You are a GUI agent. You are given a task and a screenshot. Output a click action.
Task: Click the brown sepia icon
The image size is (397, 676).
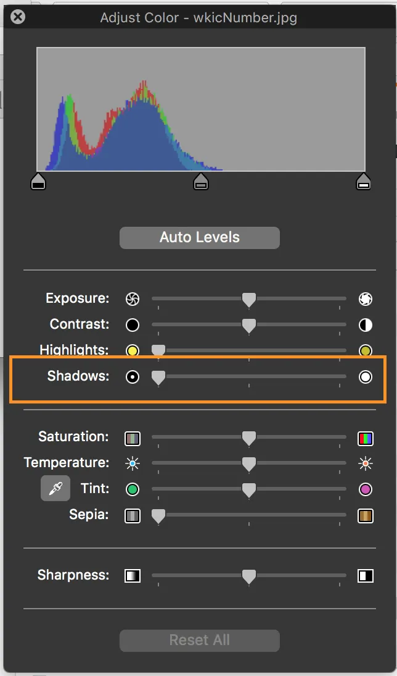(366, 515)
